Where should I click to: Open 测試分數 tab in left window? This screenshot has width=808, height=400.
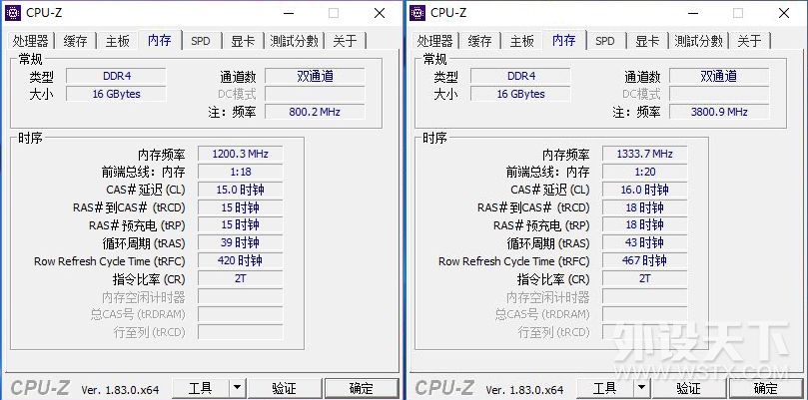pyautogui.click(x=295, y=41)
